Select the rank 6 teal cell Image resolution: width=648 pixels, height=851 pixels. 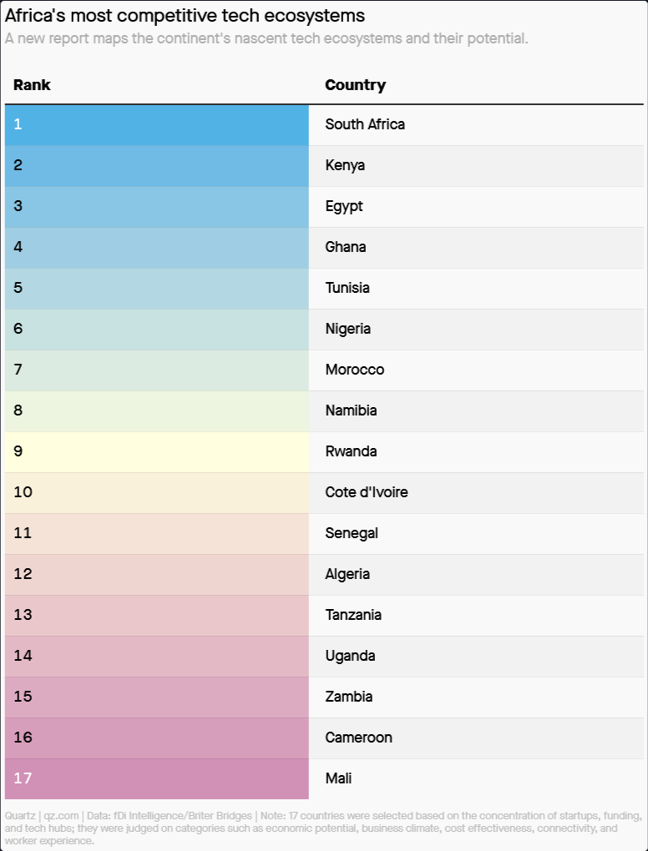point(156,330)
